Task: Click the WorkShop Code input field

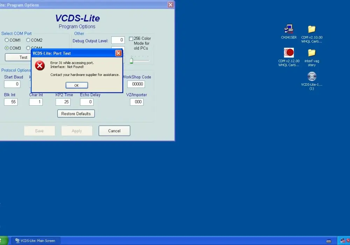Action: click(x=136, y=84)
